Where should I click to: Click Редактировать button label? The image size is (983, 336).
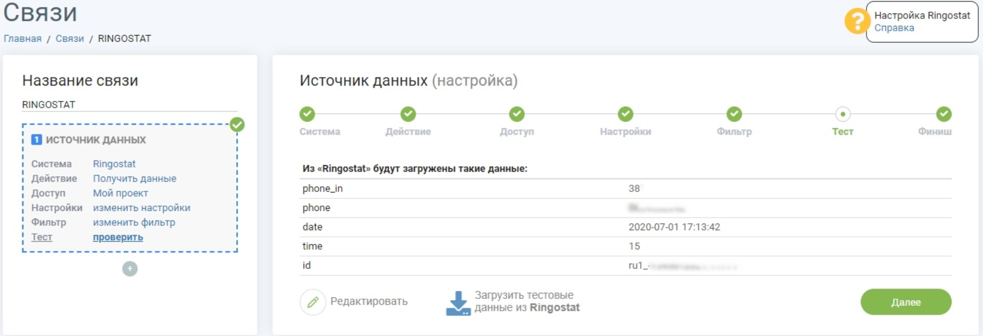tap(369, 302)
